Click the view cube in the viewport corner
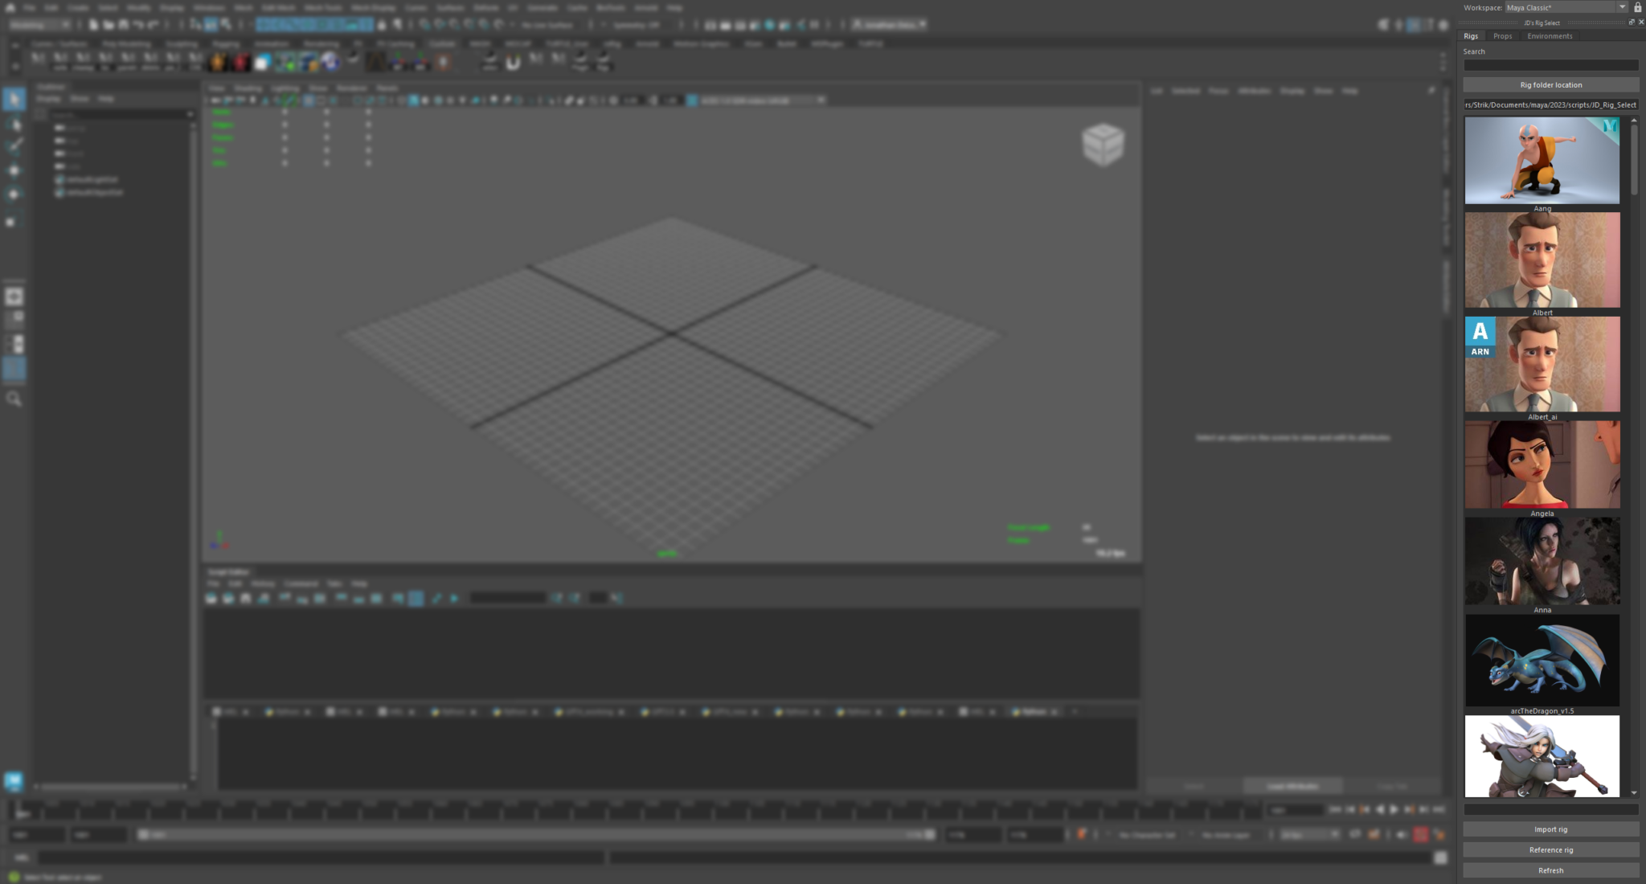This screenshot has width=1646, height=884. pos(1103,143)
